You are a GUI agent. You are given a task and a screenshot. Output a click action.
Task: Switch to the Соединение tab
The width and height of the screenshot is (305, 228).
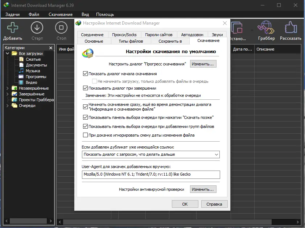(92, 35)
